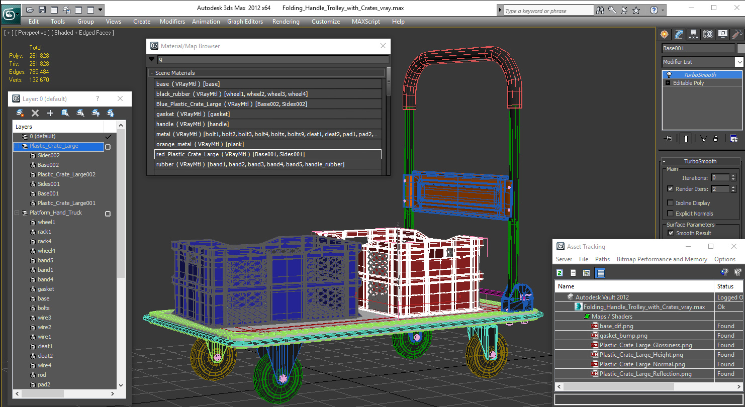Click the key Subscription Center icon

point(612,10)
